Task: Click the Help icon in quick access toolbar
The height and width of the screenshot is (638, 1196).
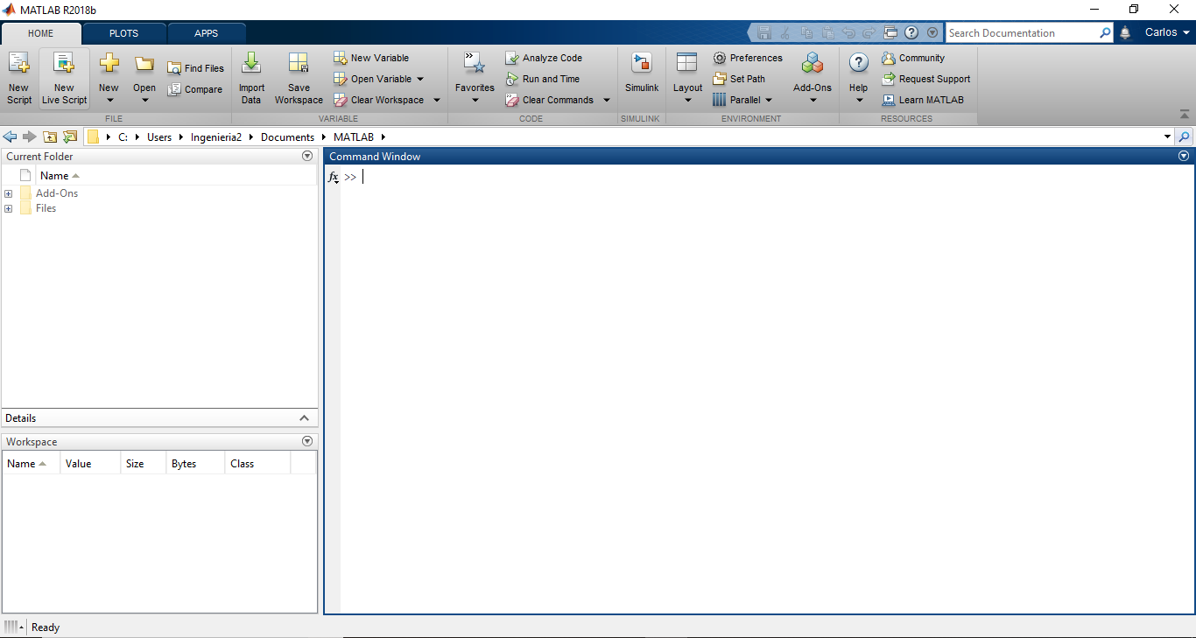Action: pos(911,33)
